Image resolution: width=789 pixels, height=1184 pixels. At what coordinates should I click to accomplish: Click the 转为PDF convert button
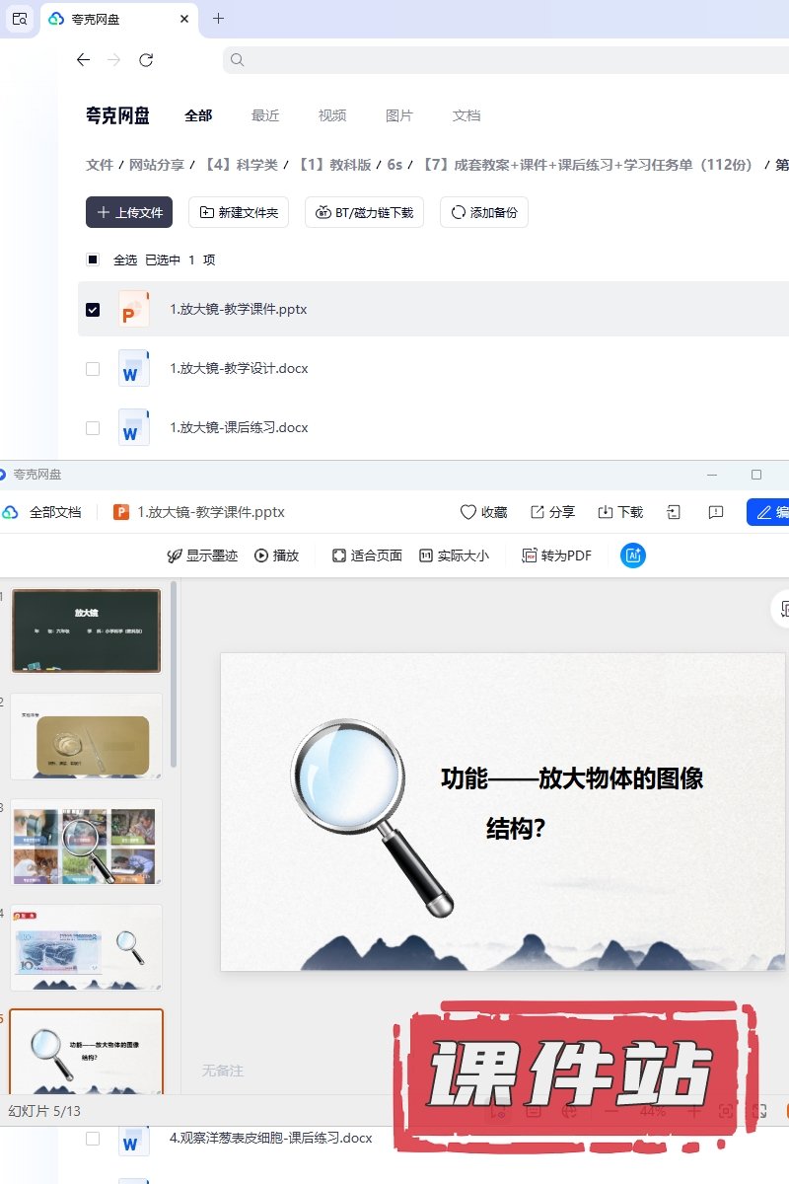pos(556,555)
